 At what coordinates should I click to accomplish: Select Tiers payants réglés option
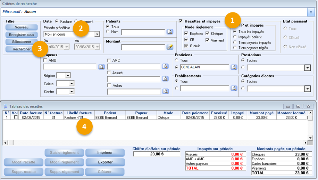point(235,48)
